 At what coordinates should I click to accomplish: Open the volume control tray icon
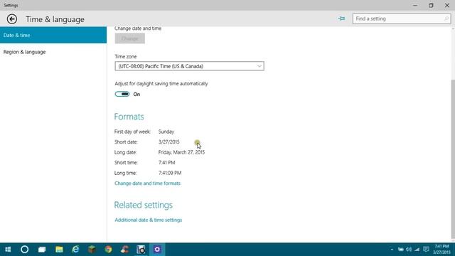409,250
